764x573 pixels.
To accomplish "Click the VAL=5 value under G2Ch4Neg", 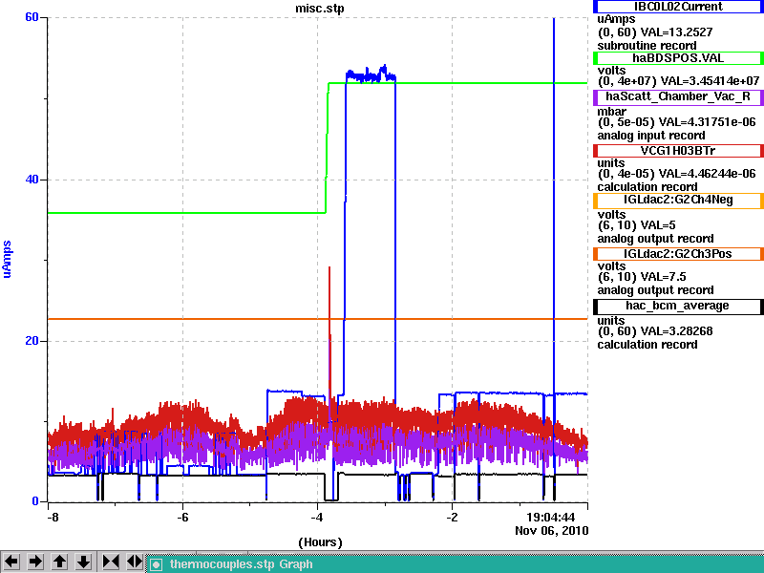I will tap(658, 225).
